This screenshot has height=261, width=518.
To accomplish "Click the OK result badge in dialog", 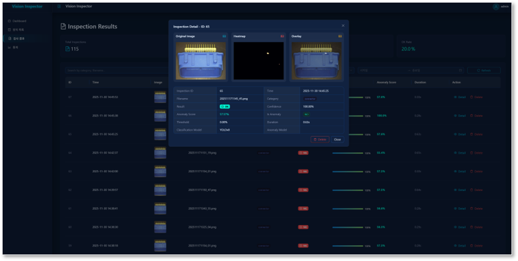I will click(224, 107).
